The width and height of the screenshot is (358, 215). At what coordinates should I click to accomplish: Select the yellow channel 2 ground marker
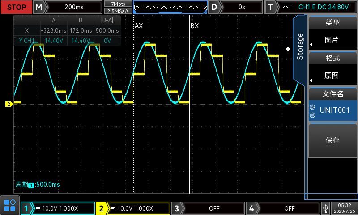click(x=9, y=104)
